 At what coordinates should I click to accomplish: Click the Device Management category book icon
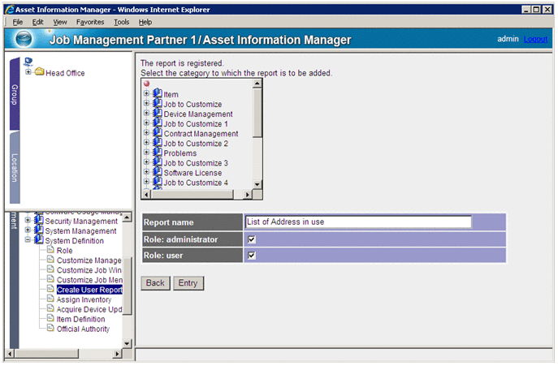pos(157,114)
